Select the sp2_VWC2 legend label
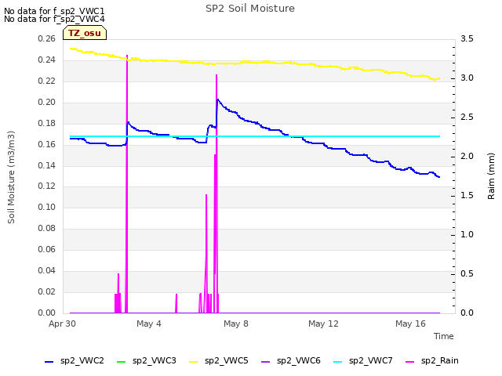This screenshot has height=376, width=502. click(82, 360)
